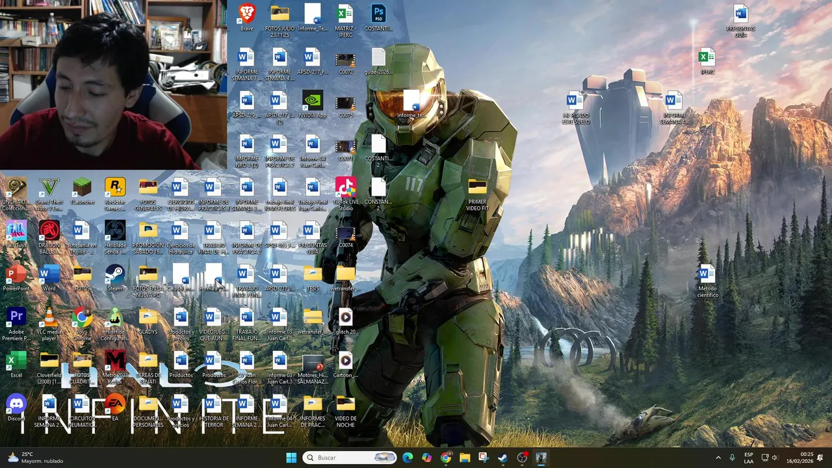
Task: Select the HidHide Configuration shortcut
Action: coord(115,324)
